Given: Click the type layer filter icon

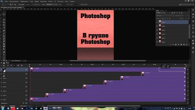Looking at the screenshot, I should click(177, 13).
